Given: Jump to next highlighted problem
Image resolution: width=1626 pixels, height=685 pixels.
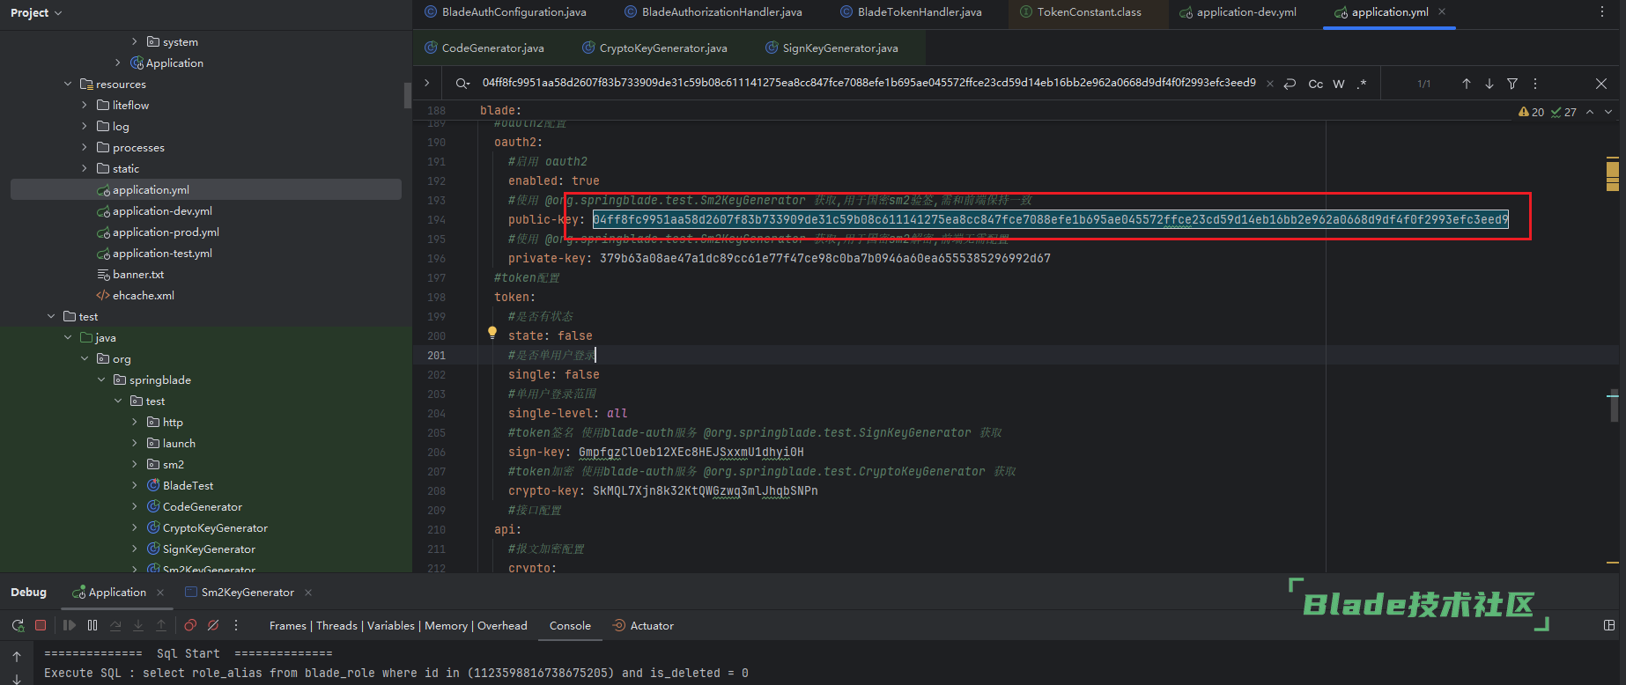Looking at the screenshot, I should (1608, 112).
